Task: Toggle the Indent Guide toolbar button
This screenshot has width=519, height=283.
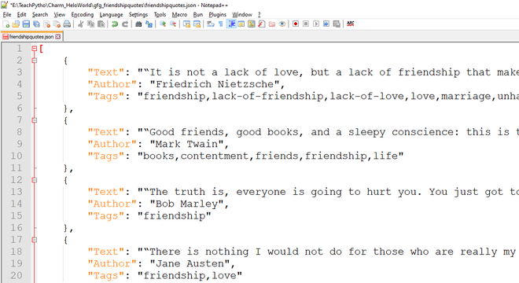Action: (x=231, y=24)
